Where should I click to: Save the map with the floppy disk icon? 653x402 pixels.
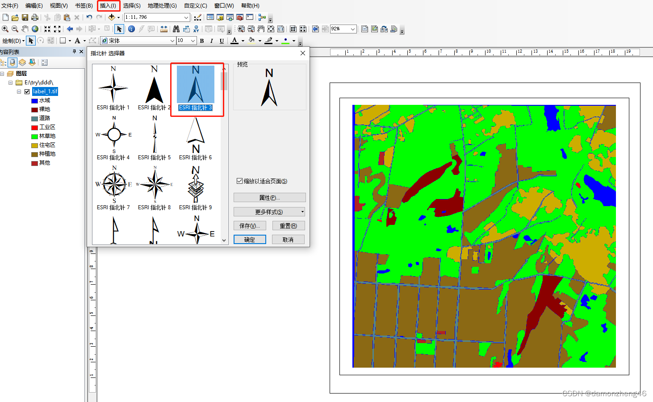(x=25, y=17)
